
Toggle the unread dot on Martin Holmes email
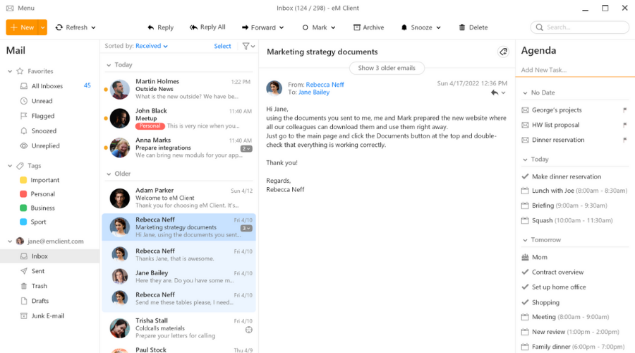click(x=106, y=89)
